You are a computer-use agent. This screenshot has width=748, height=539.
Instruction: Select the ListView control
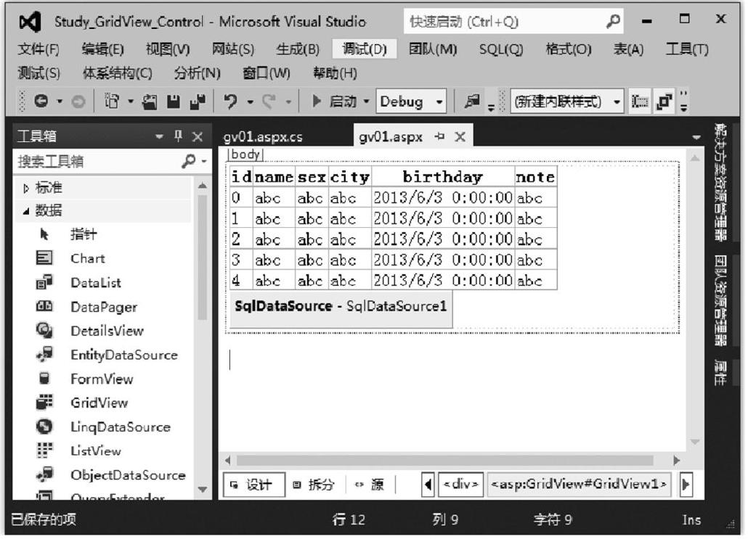[95, 450]
